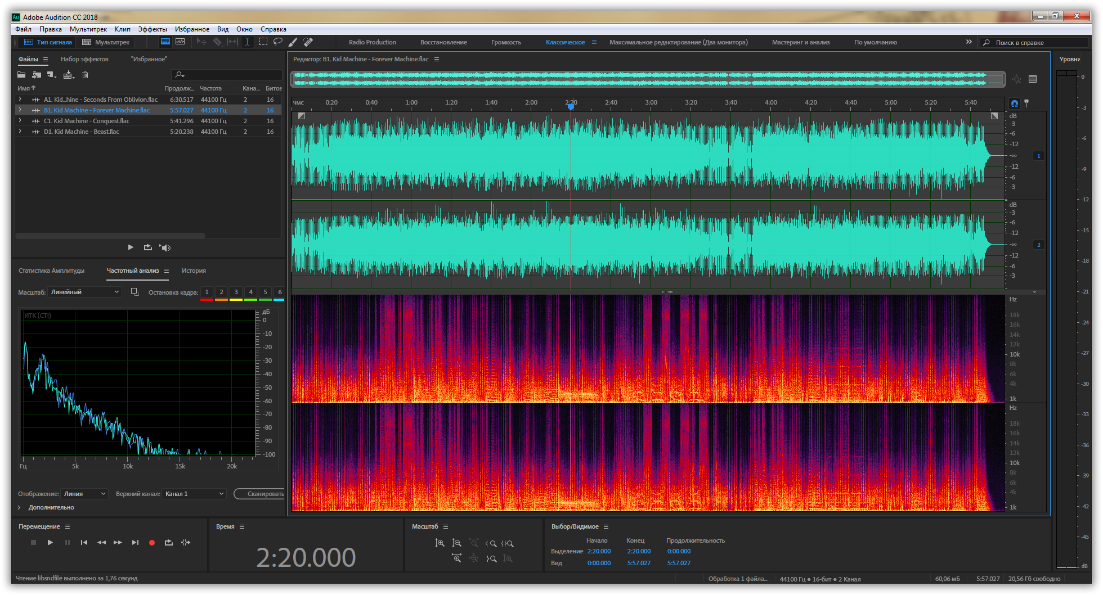Move playhead to next marker
This screenshot has width=1103, height=595.
click(x=135, y=543)
